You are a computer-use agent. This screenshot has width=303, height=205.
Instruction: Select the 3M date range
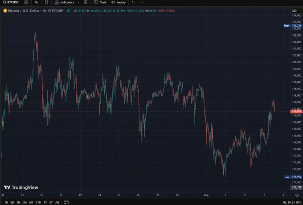25,202
